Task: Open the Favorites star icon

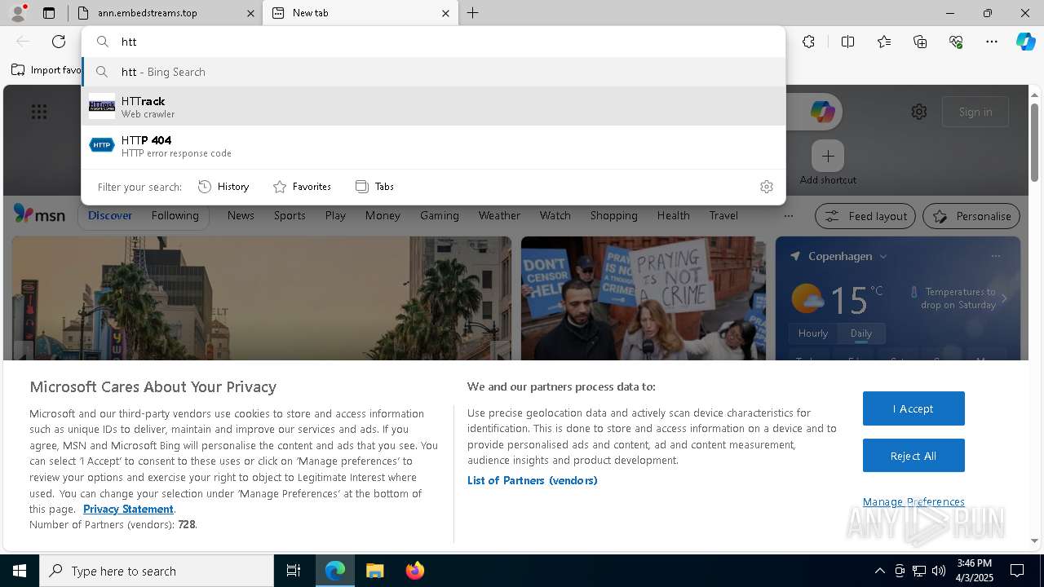Action: click(x=884, y=42)
